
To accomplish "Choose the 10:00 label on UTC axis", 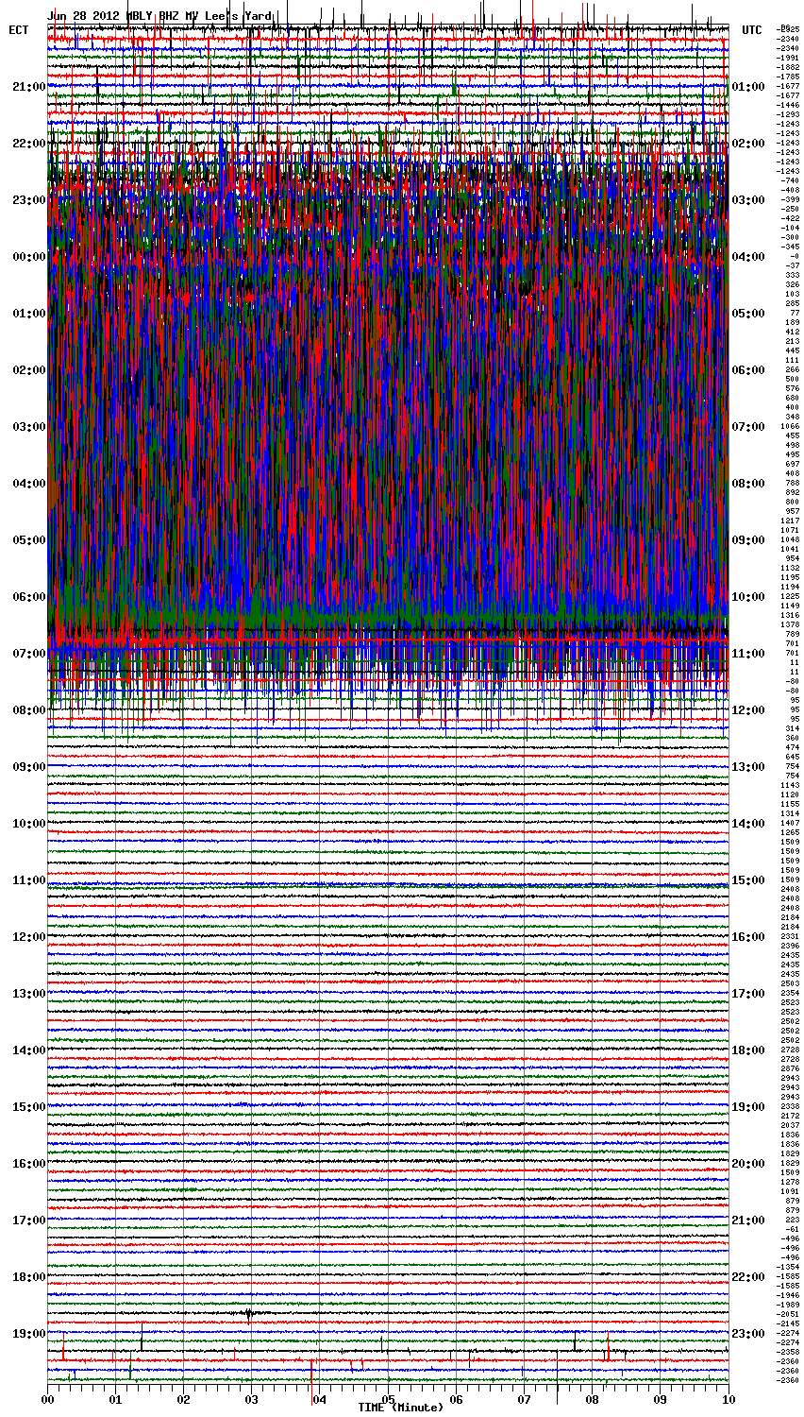I will (747, 597).
